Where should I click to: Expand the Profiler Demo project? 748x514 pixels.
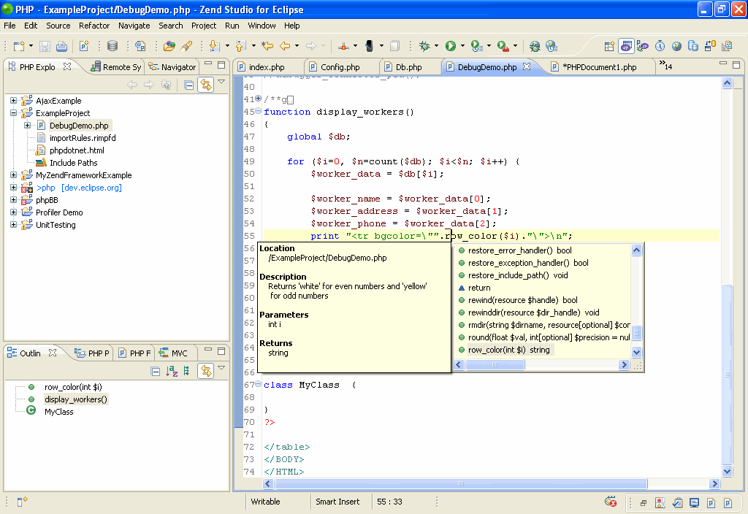pyautogui.click(x=13, y=212)
